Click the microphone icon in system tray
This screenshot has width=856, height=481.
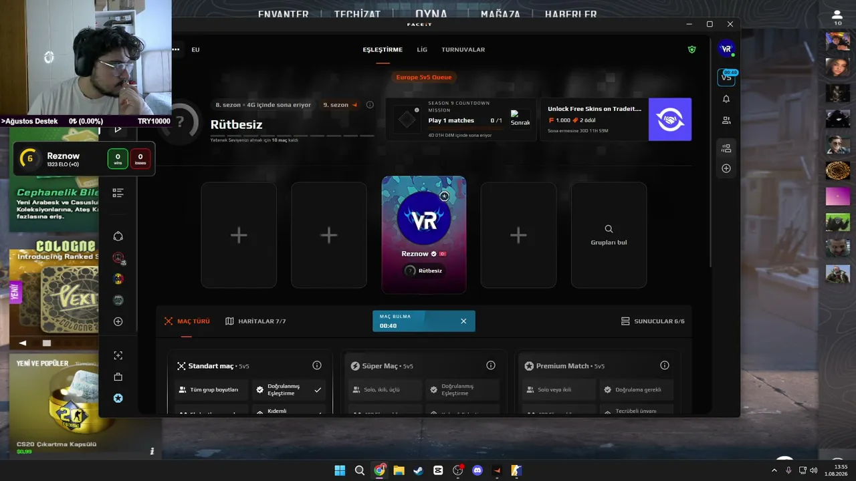[x=788, y=470]
